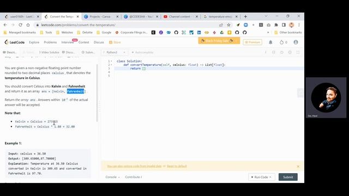Viewport: 349px width, 196px height.
Task: Close the retrieve-code notification banner
Action: 298,166
